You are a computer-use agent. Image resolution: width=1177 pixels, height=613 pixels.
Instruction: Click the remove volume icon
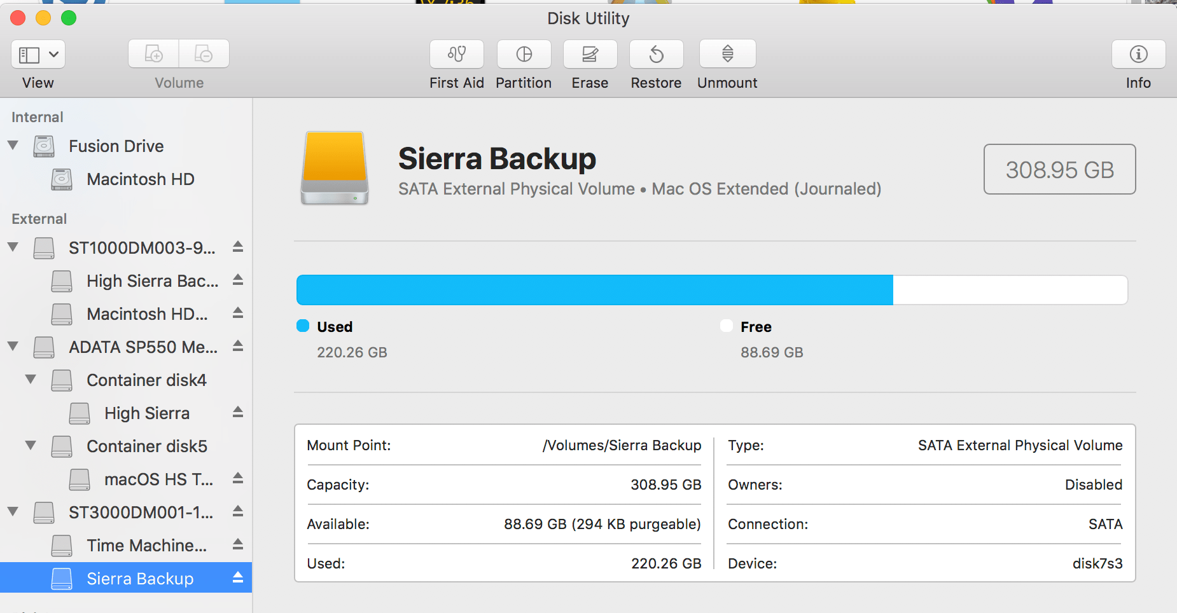click(x=204, y=55)
